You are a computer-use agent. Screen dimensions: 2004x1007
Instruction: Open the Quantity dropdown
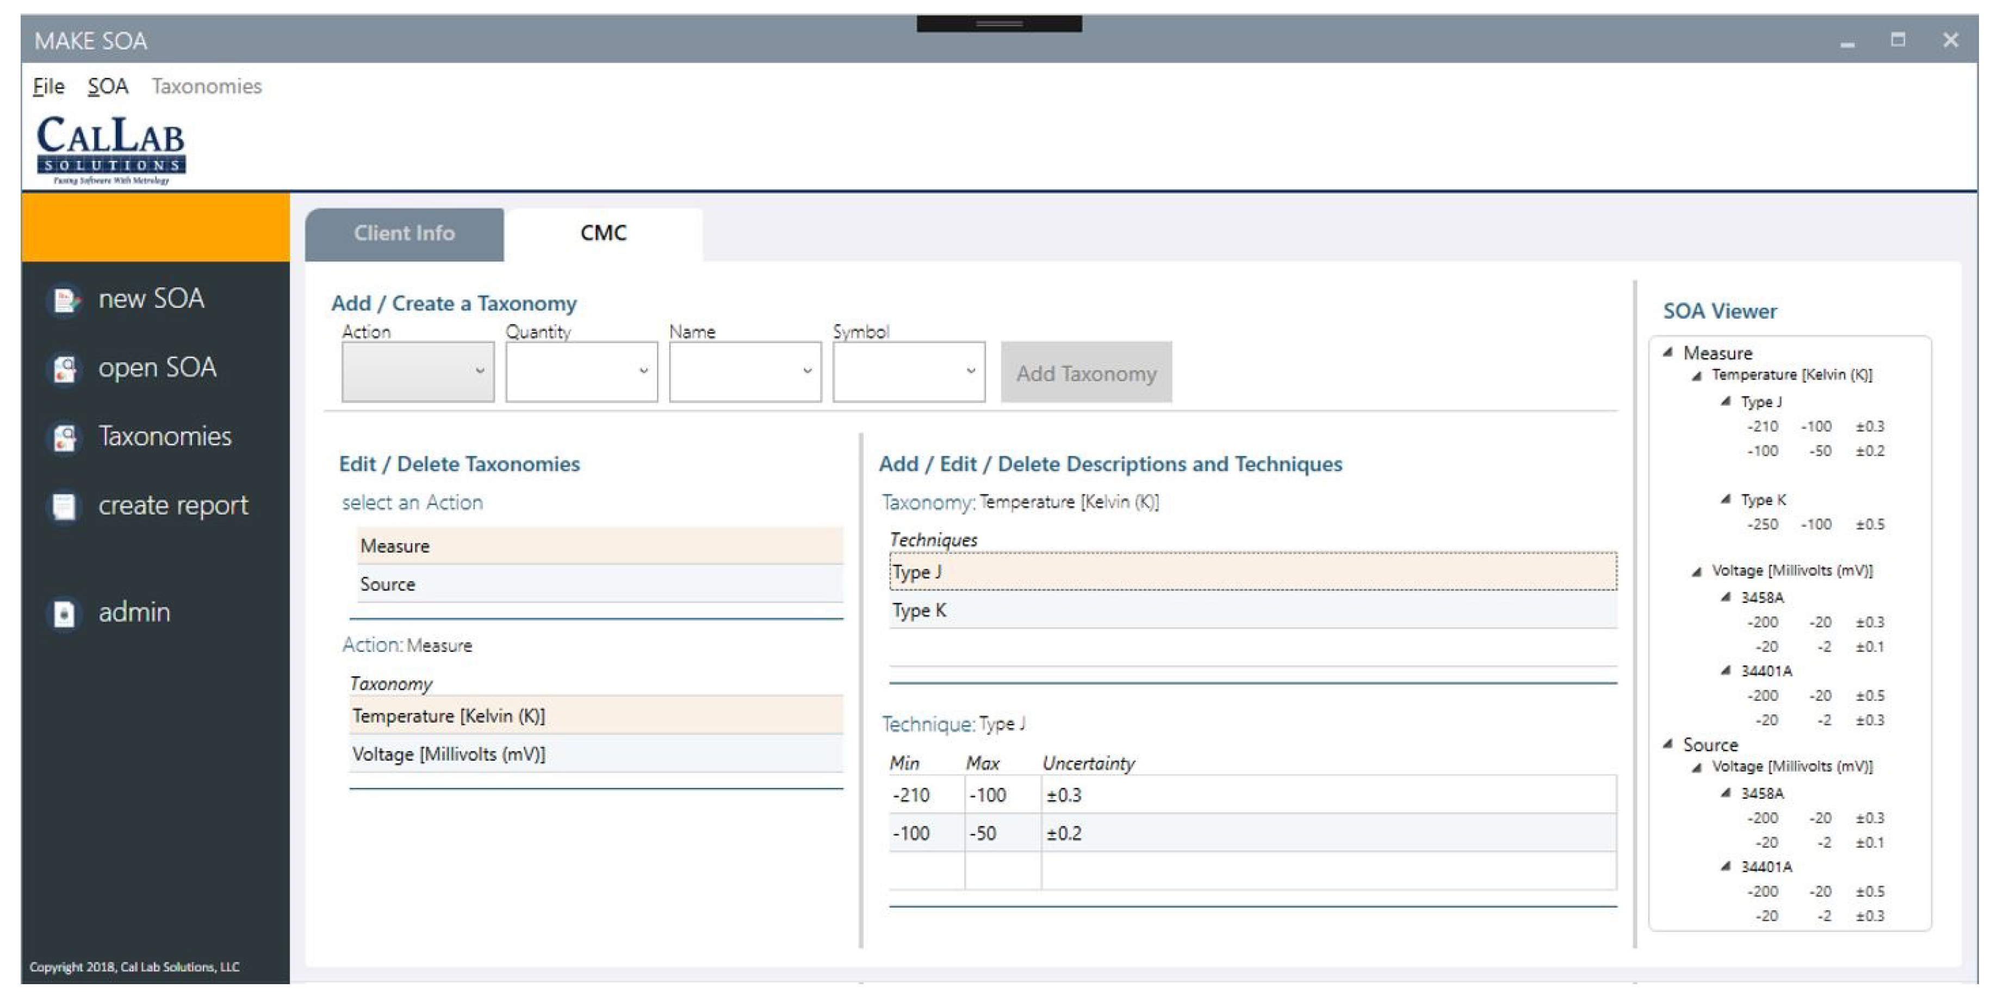click(x=581, y=372)
